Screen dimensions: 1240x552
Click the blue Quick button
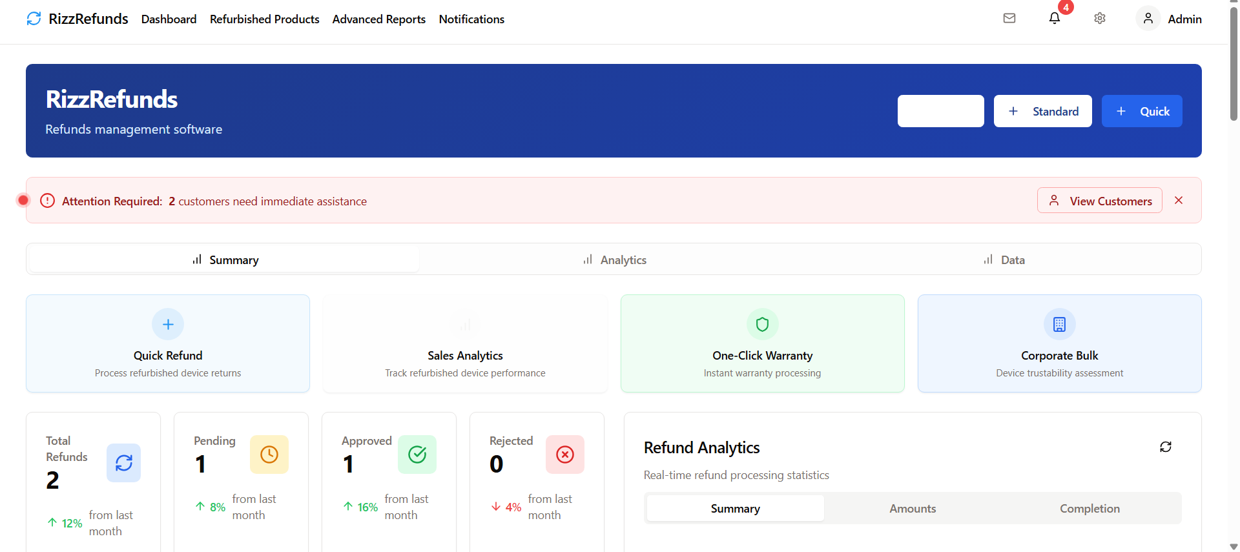[x=1142, y=111]
